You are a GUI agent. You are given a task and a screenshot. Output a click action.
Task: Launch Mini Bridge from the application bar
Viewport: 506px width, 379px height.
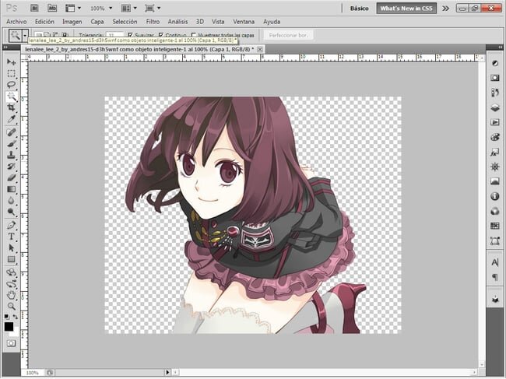pyautogui.click(x=52, y=8)
